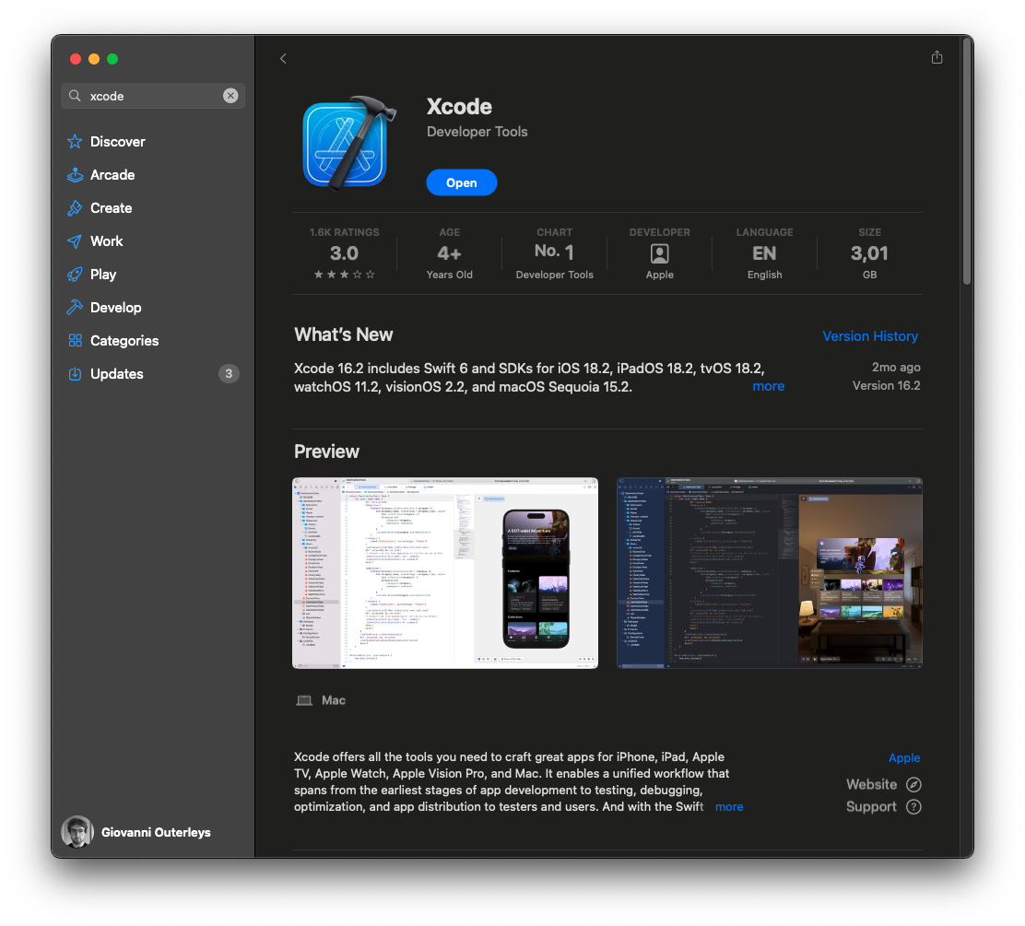This screenshot has height=926, width=1025.
Task: Click the 2mo ago release date
Action: (x=896, y=368)
